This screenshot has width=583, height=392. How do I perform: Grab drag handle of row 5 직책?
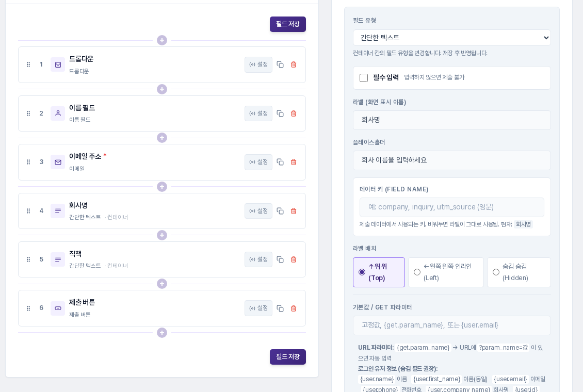click(28, 259)
